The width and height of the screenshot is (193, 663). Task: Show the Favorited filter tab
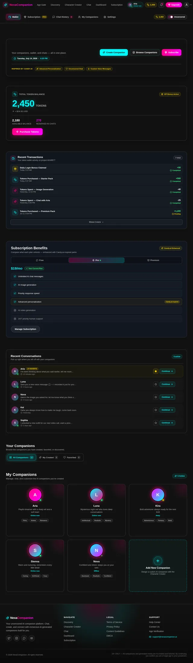pos(72,457)
